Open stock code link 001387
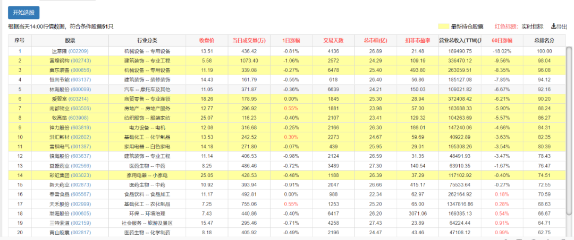The height and width of the screenshot is (240, 574). pyautogui.click(x=82, y=147)
